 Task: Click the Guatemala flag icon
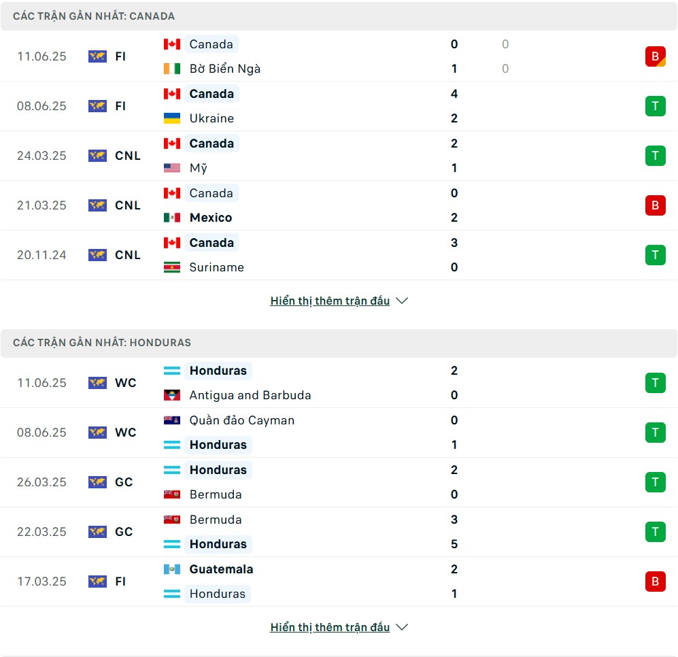pos(171,569)
